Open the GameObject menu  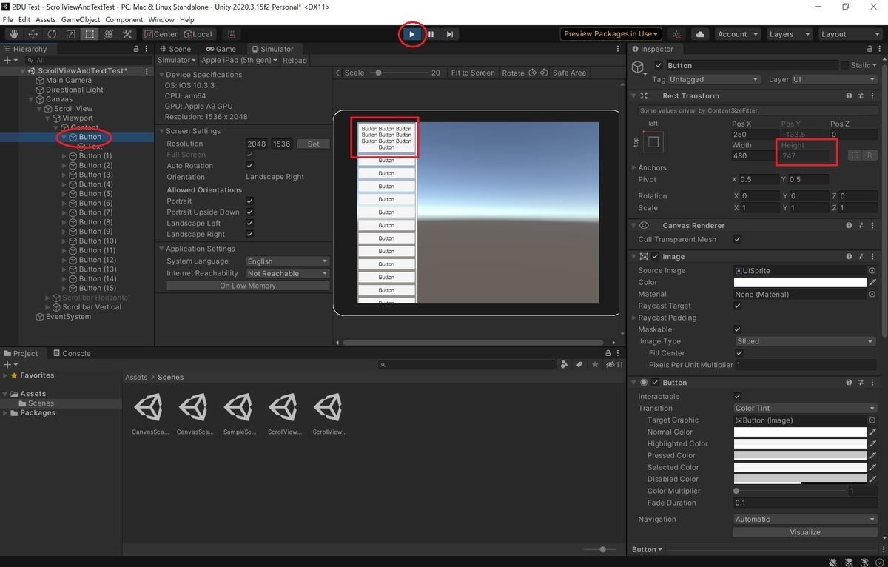pyautogui.click(x=80, y=19)
